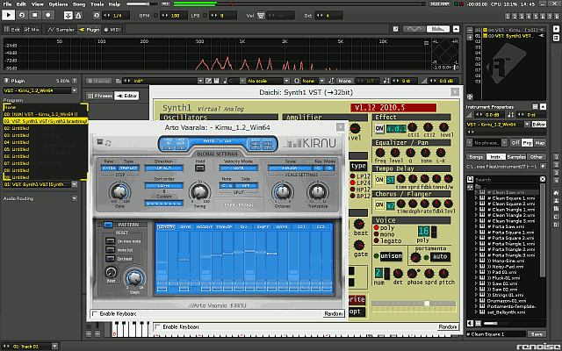Open the Song menu
This screenshot has height=351, width=562.
79,4
